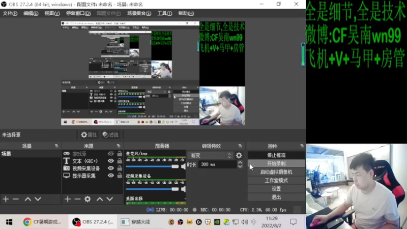Open the OBS tray icon in system tray
The height and width of the screenshot is (229, 407).
click(181, 222)
